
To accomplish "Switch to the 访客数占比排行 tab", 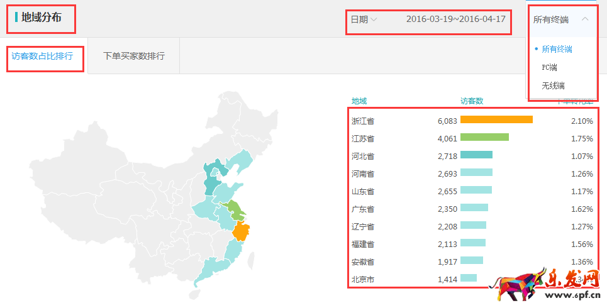I will tap(42, 56).
